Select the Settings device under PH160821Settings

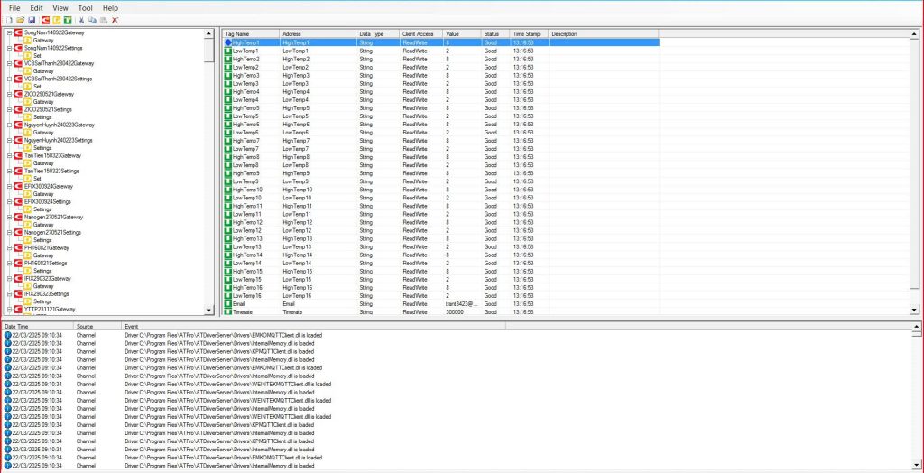[x=42, y=271]
